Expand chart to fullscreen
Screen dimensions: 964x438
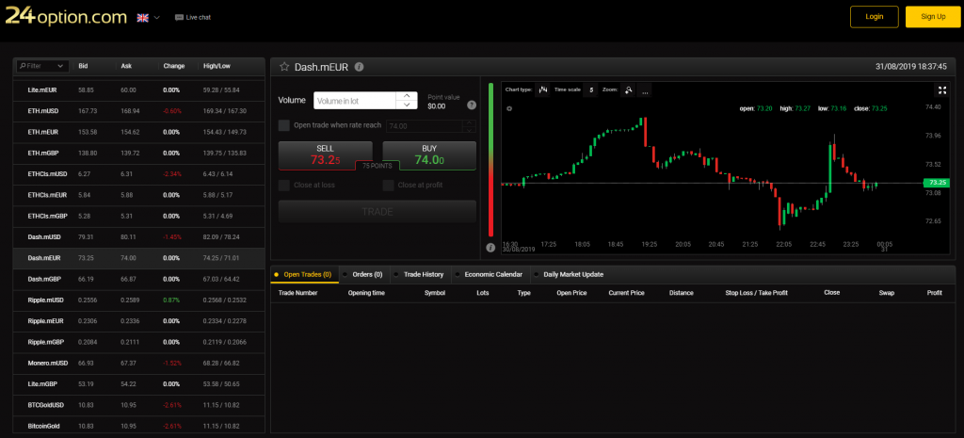941,90
